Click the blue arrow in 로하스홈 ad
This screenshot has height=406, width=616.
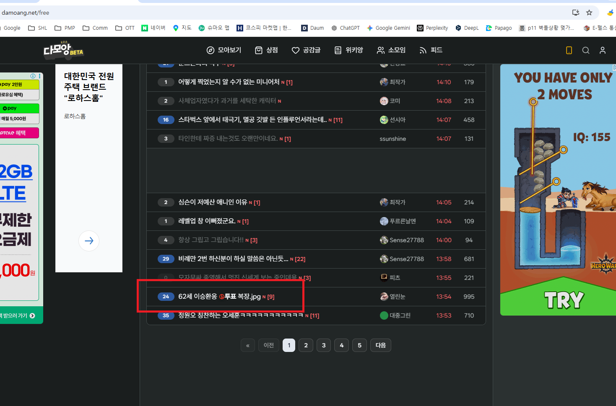click(x=89, y=241)
